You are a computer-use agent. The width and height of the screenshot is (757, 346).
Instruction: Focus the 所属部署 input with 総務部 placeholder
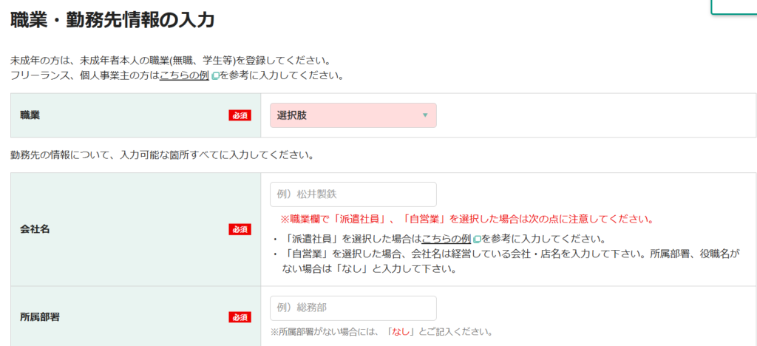point(353,308)
